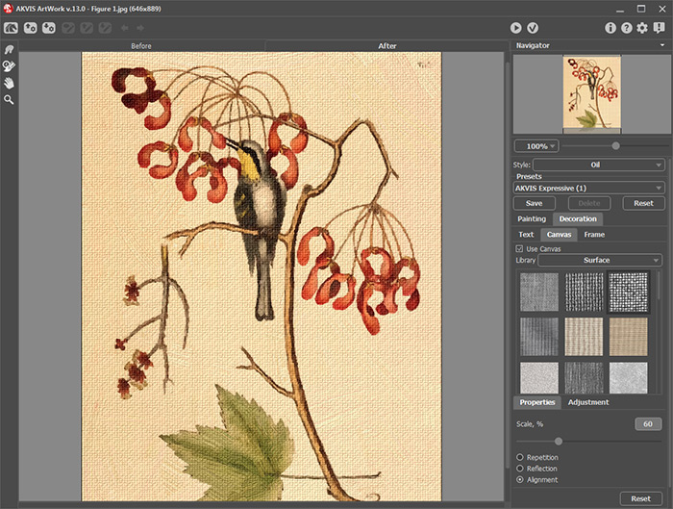The width and height of the screenshot is (673, 509).
Task: Click the AKVIS ArtWork app logo
Action: click(x=8, y=8)
